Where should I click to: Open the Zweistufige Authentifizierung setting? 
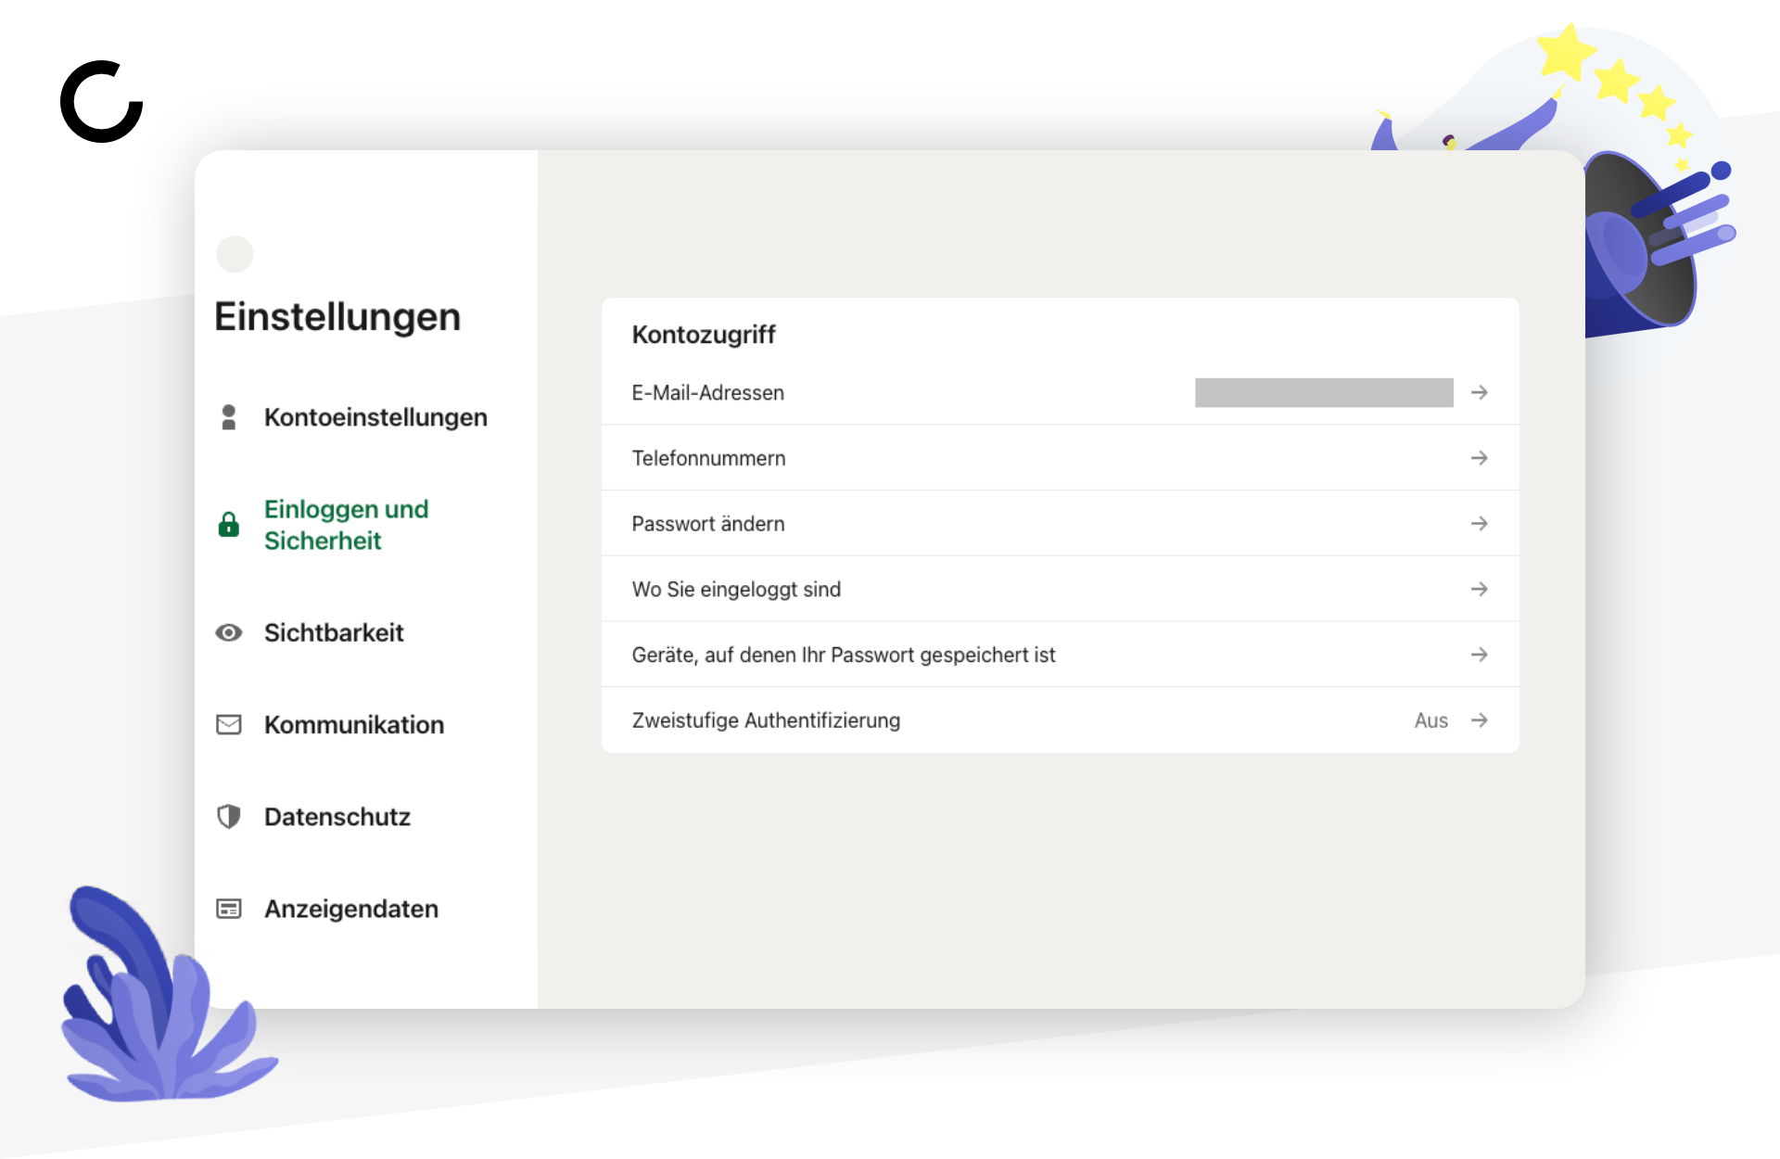[1060, 720]
